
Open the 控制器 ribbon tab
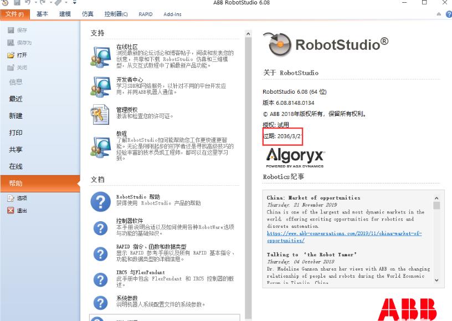(116, 14)
